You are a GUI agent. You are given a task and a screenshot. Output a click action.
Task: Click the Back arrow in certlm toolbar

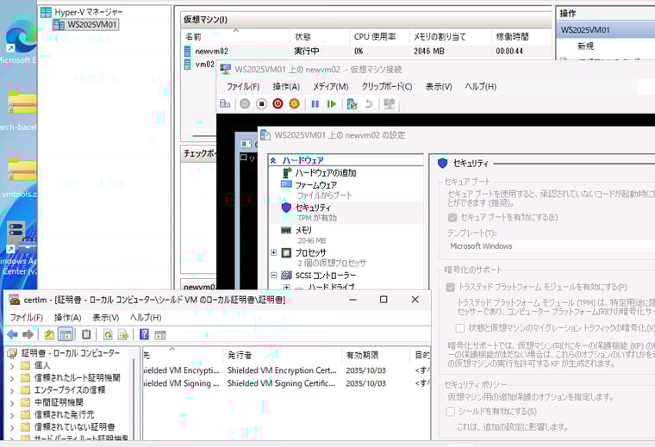[13, 334]
